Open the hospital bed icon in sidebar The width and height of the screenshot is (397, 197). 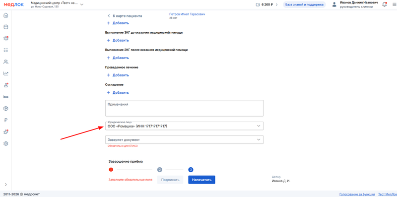tap(6, 97)
